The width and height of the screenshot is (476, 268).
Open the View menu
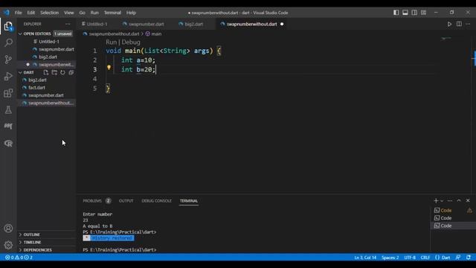pos(69,13)
